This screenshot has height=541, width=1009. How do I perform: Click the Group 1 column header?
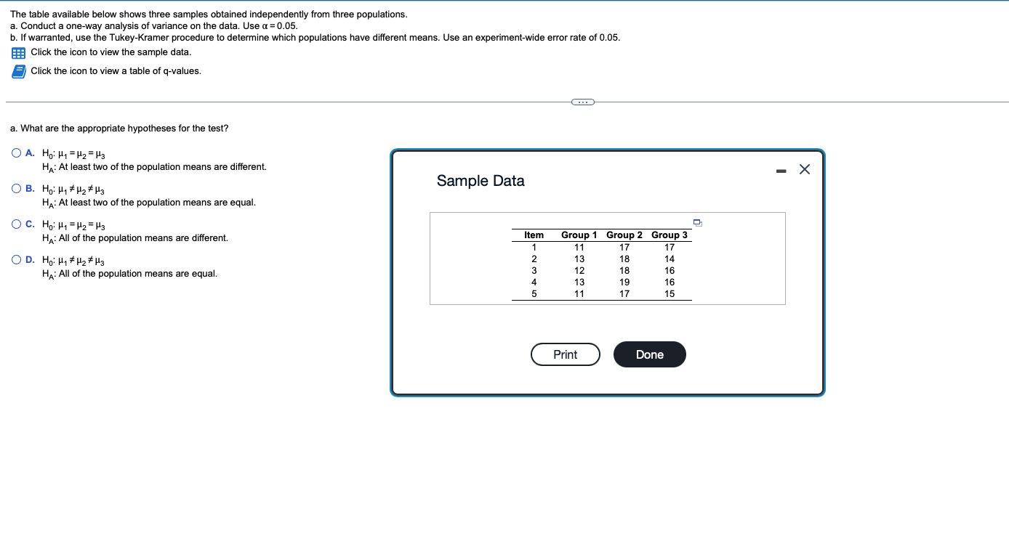579,235
